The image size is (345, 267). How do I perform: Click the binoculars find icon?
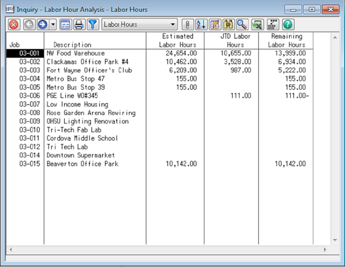(229, 24)
